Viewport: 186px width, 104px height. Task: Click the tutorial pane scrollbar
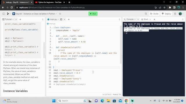44,50
